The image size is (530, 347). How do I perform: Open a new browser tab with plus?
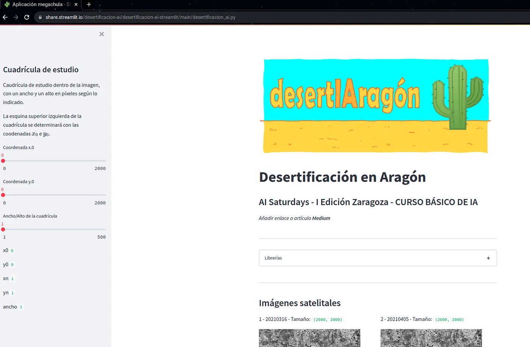pos(89,5)
